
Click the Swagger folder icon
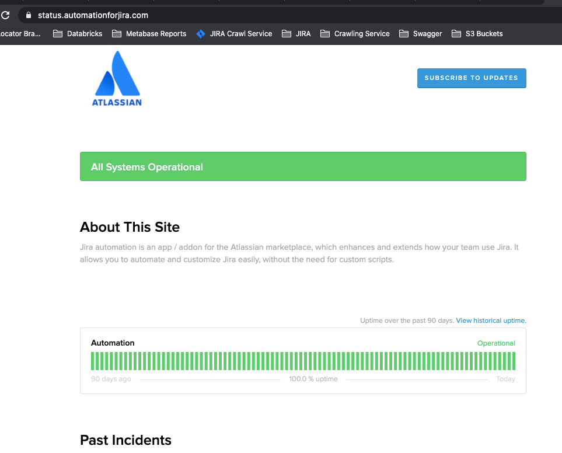404,34
